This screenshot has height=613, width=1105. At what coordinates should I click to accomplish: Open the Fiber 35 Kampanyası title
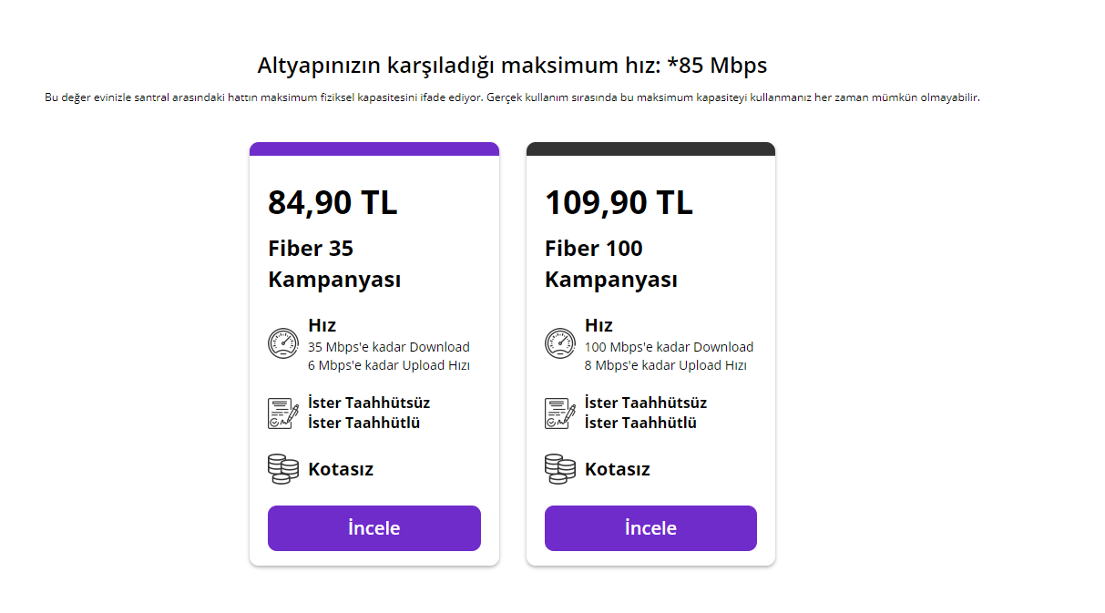click(334, 264)
